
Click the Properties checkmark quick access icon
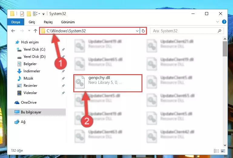pyautogui.click(x=22, y=14)
